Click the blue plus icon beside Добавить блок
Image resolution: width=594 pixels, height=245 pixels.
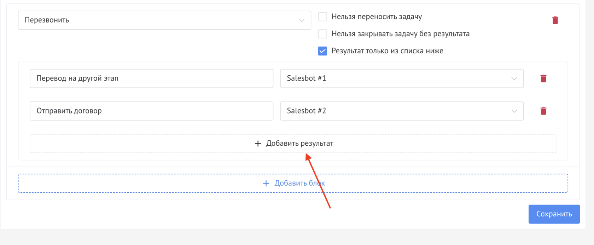(x=266, y=183)
